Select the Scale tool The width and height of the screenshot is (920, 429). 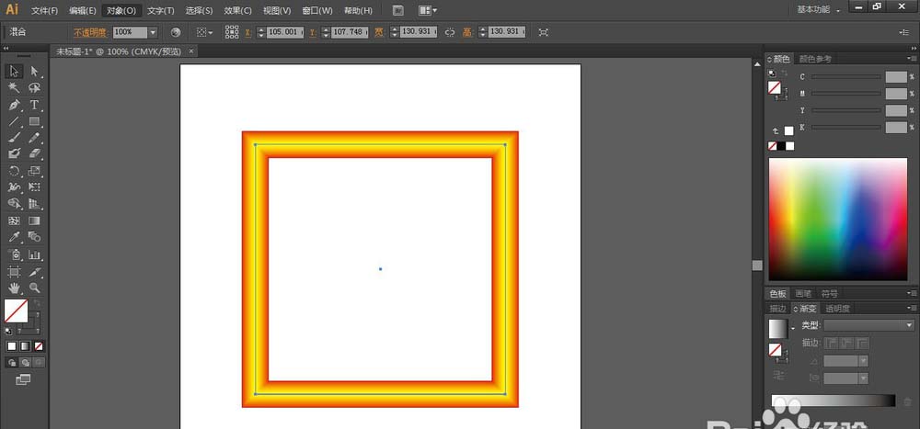click(35, 171)
